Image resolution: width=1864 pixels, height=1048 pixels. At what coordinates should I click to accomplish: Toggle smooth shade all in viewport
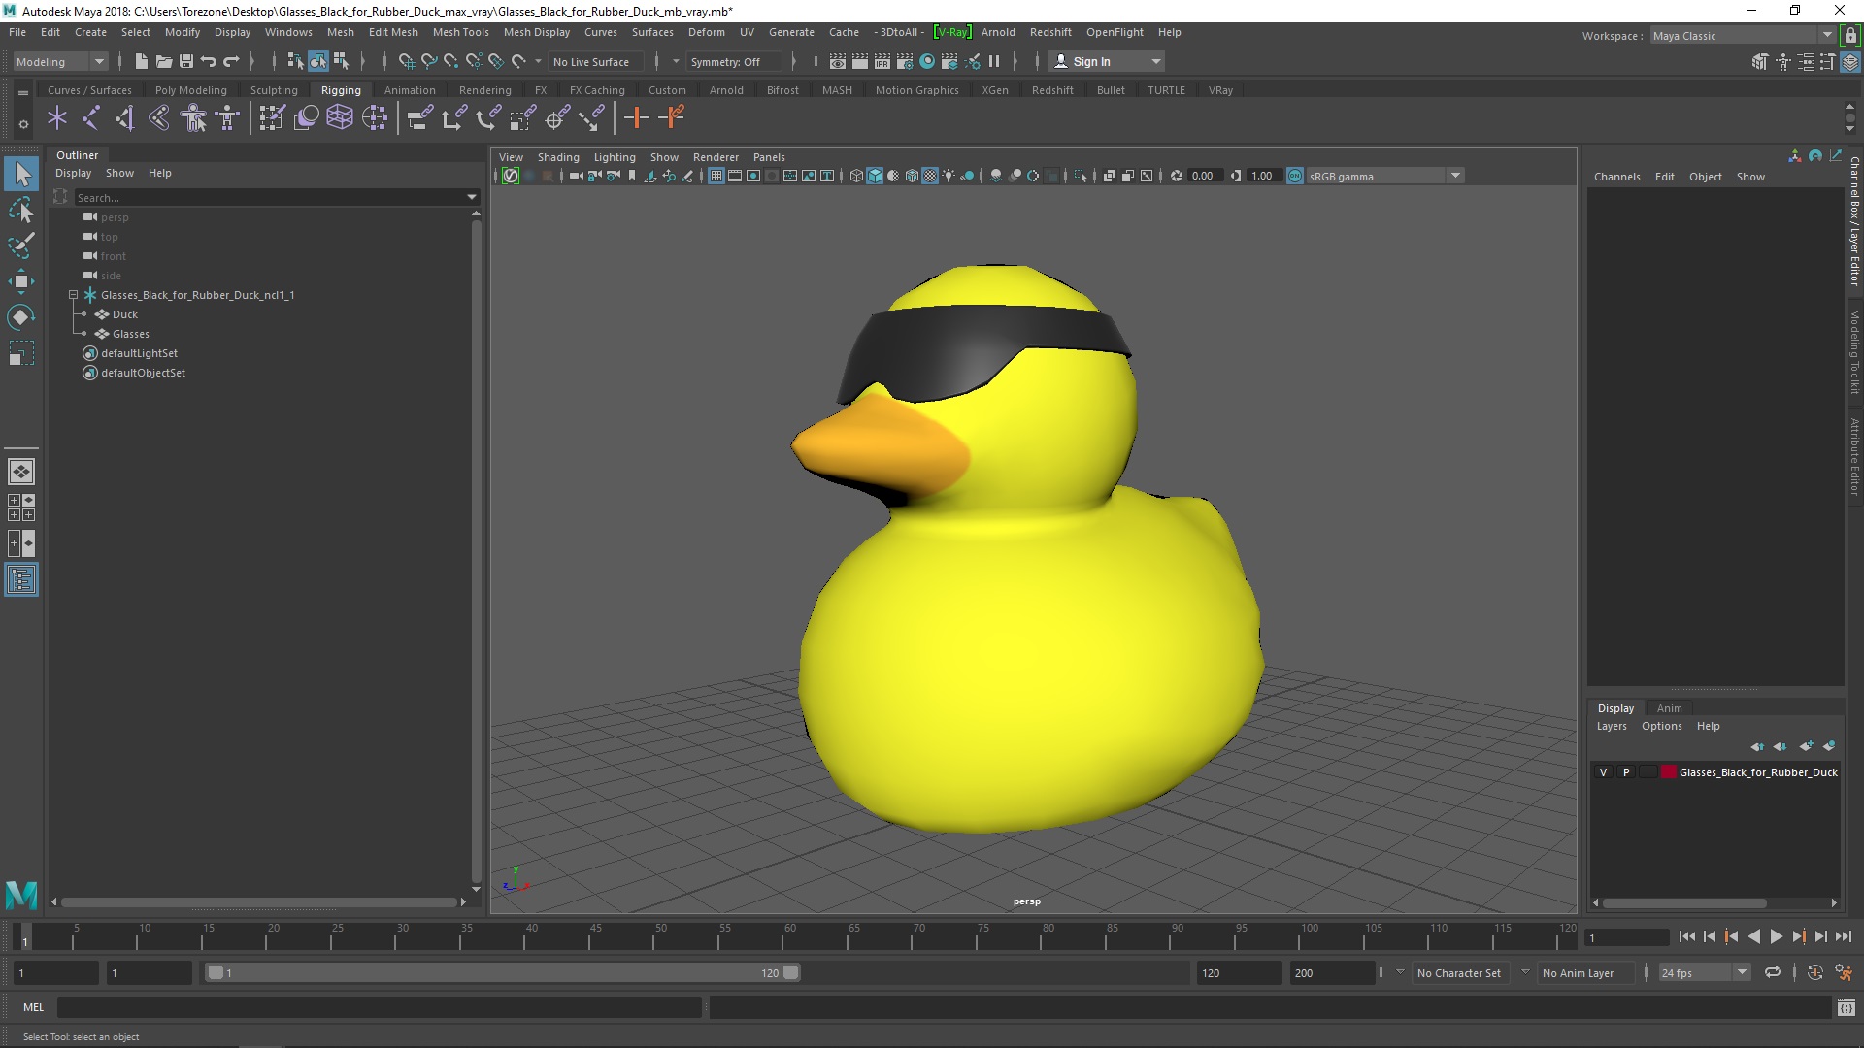click(x=875, y=176)
